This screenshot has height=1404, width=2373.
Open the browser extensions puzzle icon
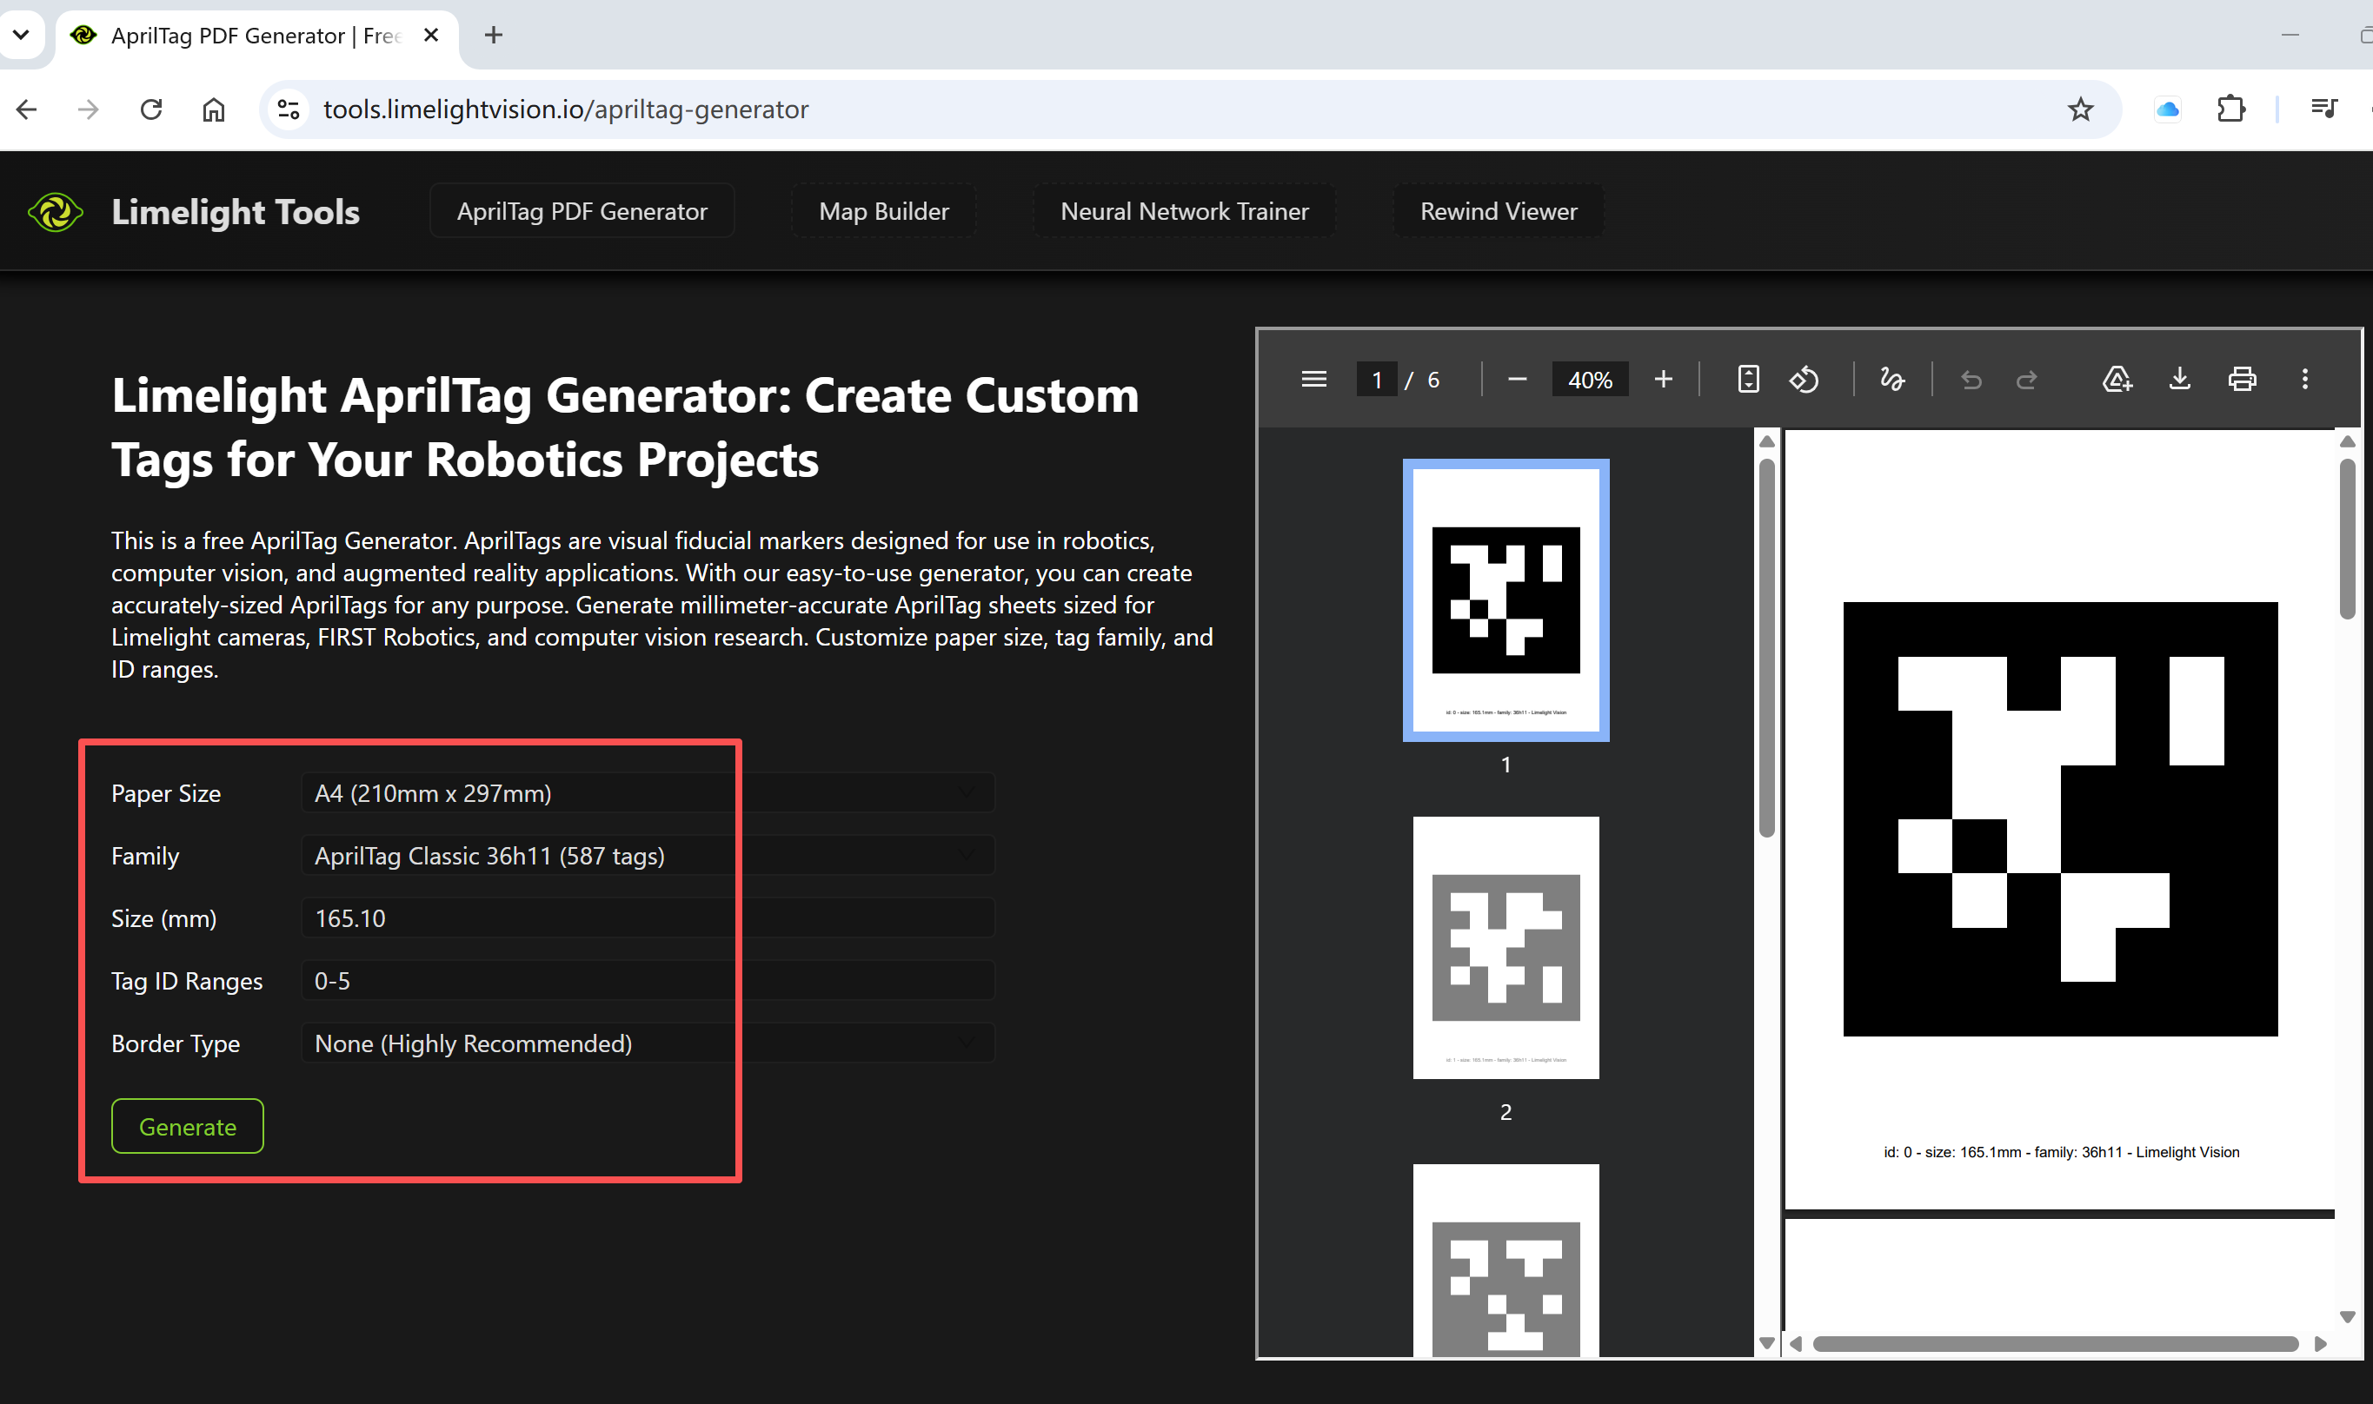pos(2231,109)
